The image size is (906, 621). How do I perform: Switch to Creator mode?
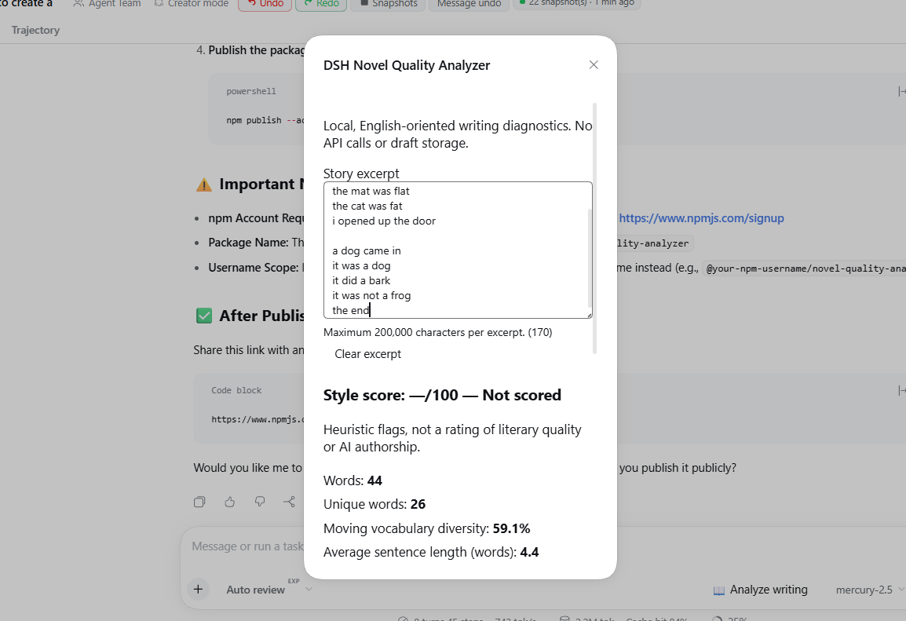(191, 3)
